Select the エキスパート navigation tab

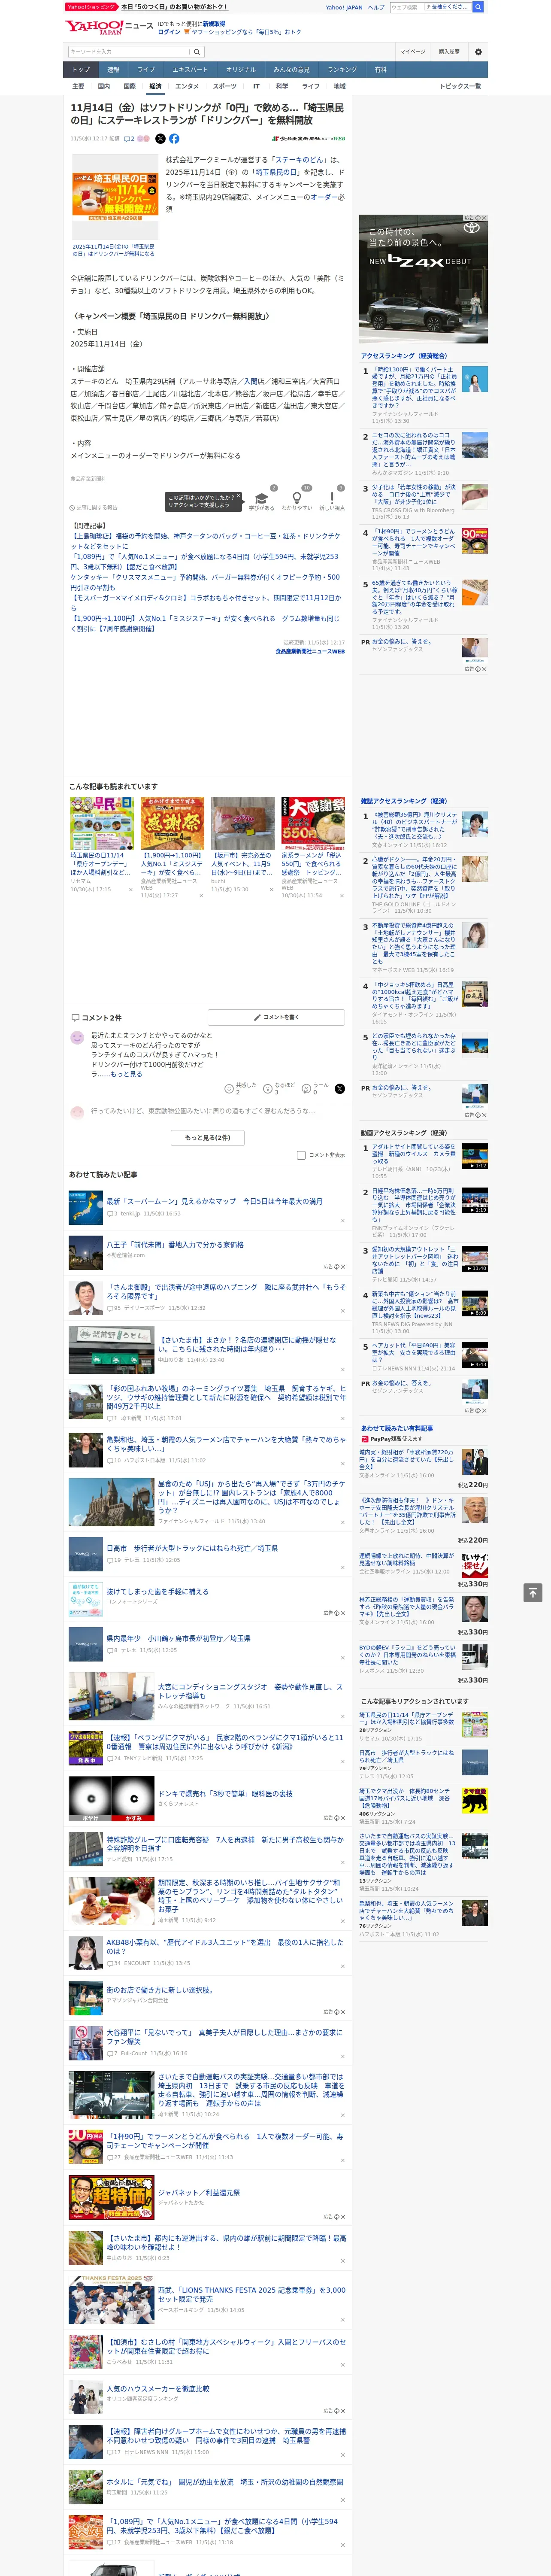click(x=190, y=70)
